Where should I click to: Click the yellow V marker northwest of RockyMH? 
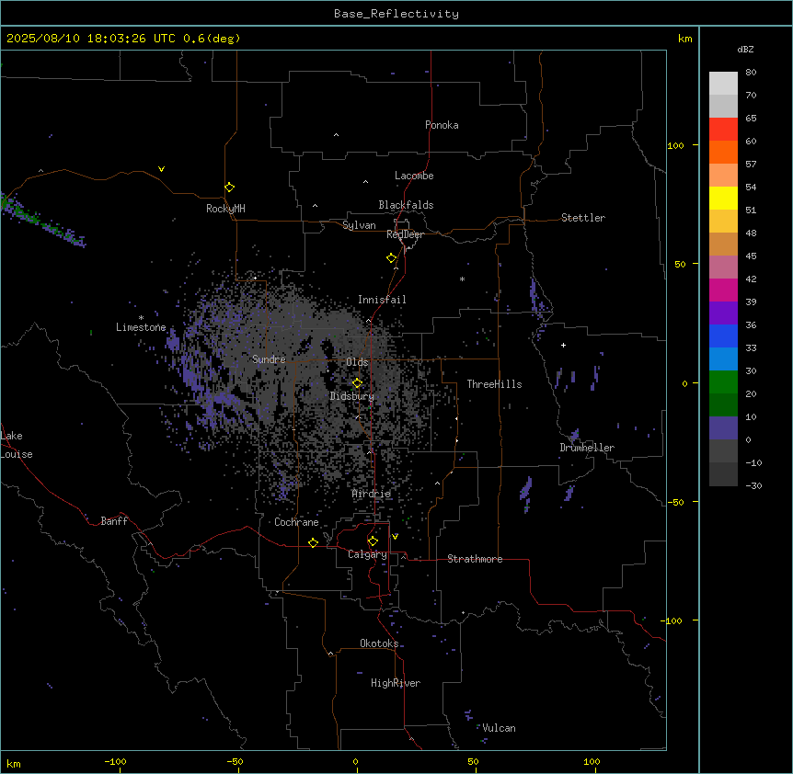161,169
